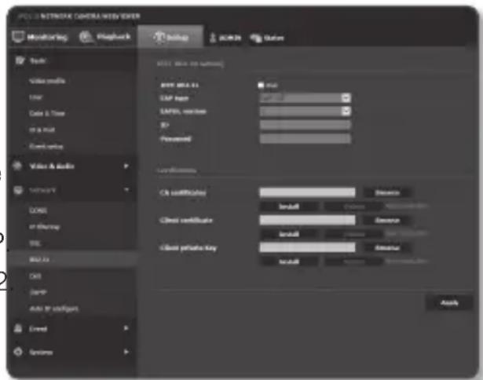Click the Basic section icon in the sidebar
The image size is (483, 380).
click(x=20, y=60)
